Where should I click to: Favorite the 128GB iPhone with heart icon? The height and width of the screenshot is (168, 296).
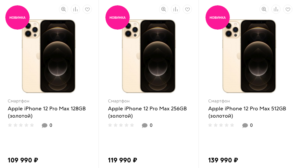pos(87,9)
